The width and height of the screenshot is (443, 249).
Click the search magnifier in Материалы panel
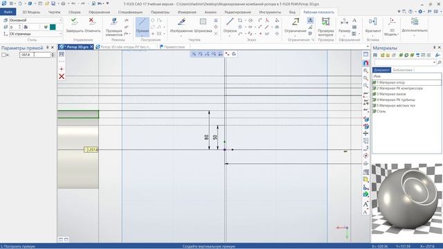point(439,62)
